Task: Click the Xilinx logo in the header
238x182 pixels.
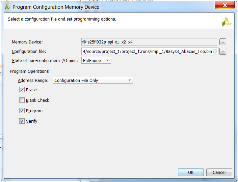Action: pos(227,22)
